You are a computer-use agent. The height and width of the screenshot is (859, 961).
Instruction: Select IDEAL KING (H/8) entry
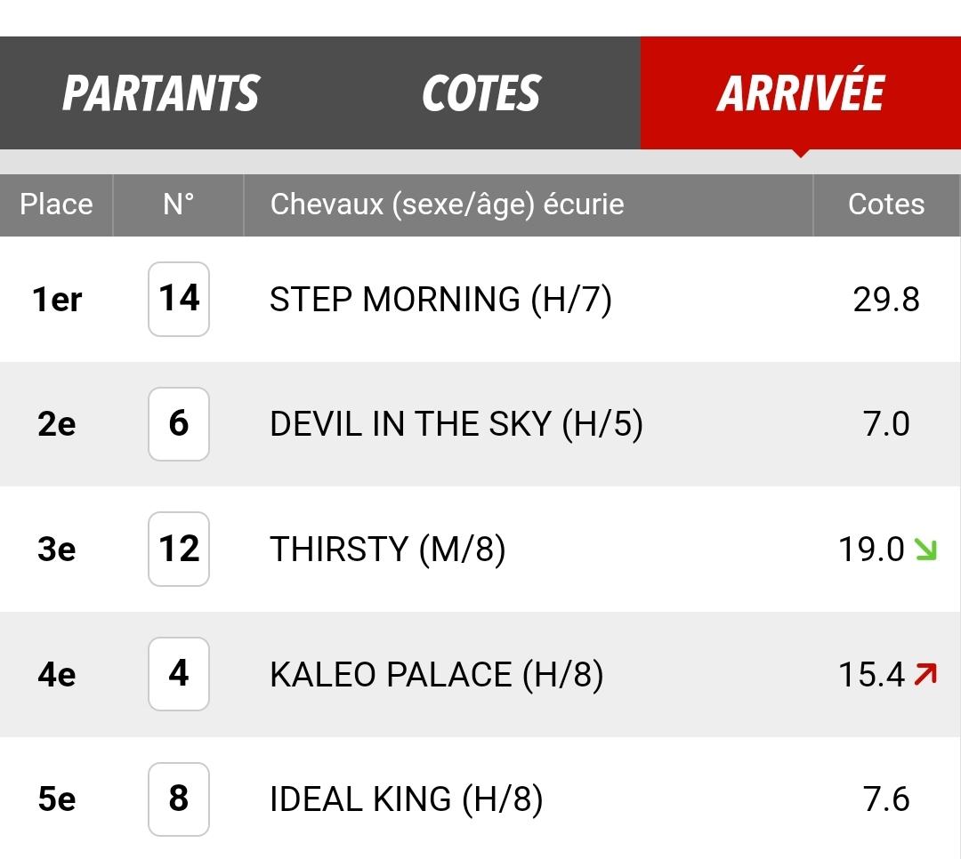[x=407, y=799]
